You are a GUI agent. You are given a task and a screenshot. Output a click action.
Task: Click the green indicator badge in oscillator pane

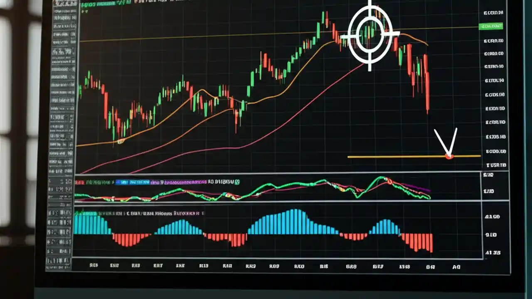coord(237,181)
